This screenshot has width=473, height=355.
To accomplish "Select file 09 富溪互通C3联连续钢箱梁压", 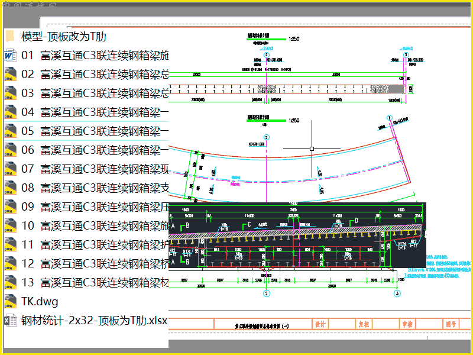I will (86, 206).
